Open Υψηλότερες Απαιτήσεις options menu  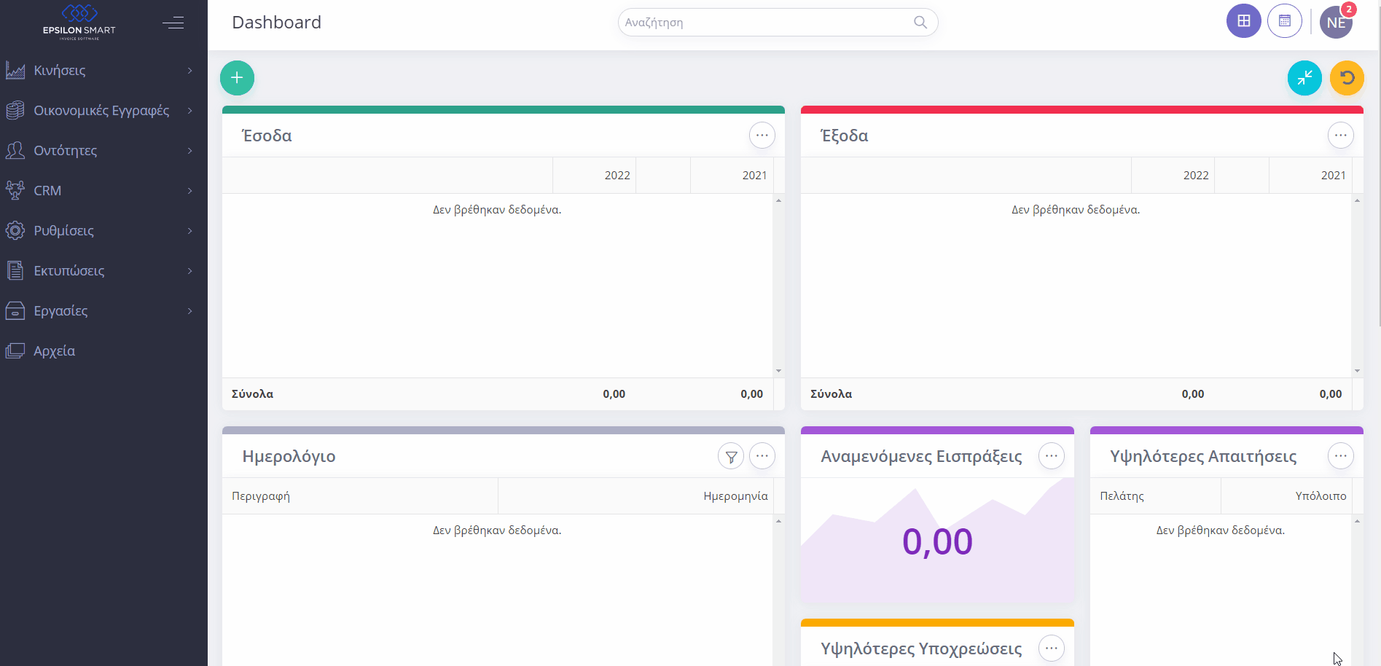pyautogui.click(x=1341, y=456)
